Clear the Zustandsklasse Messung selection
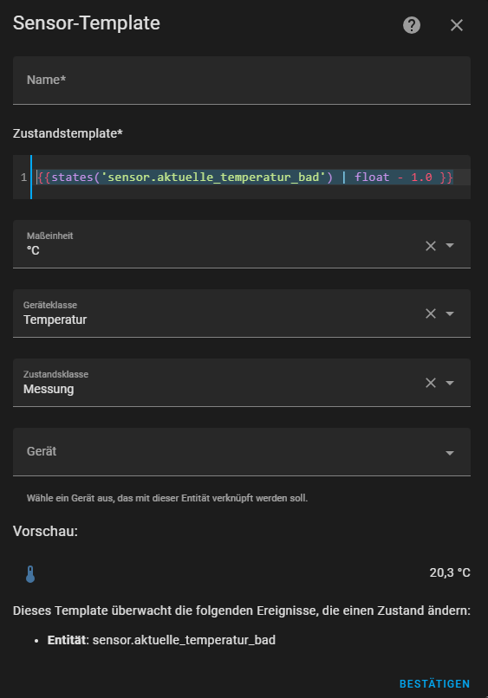This screenshot has height=698, width=488. click(431, 383)
